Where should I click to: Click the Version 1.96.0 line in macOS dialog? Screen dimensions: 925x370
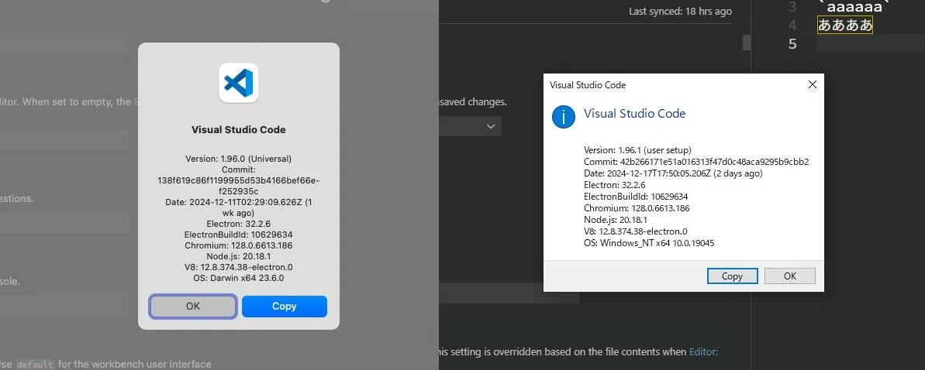239,159
